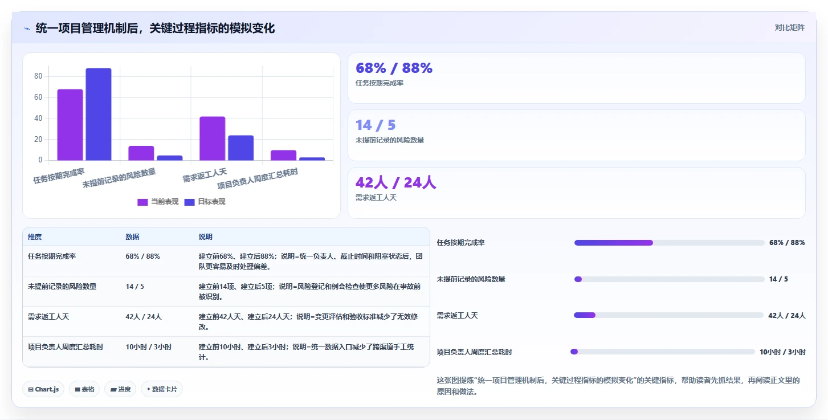Click the 项目负责人周度汇总耗时 table row label
This screenshot has width=828, height=420.
point(66,347)
